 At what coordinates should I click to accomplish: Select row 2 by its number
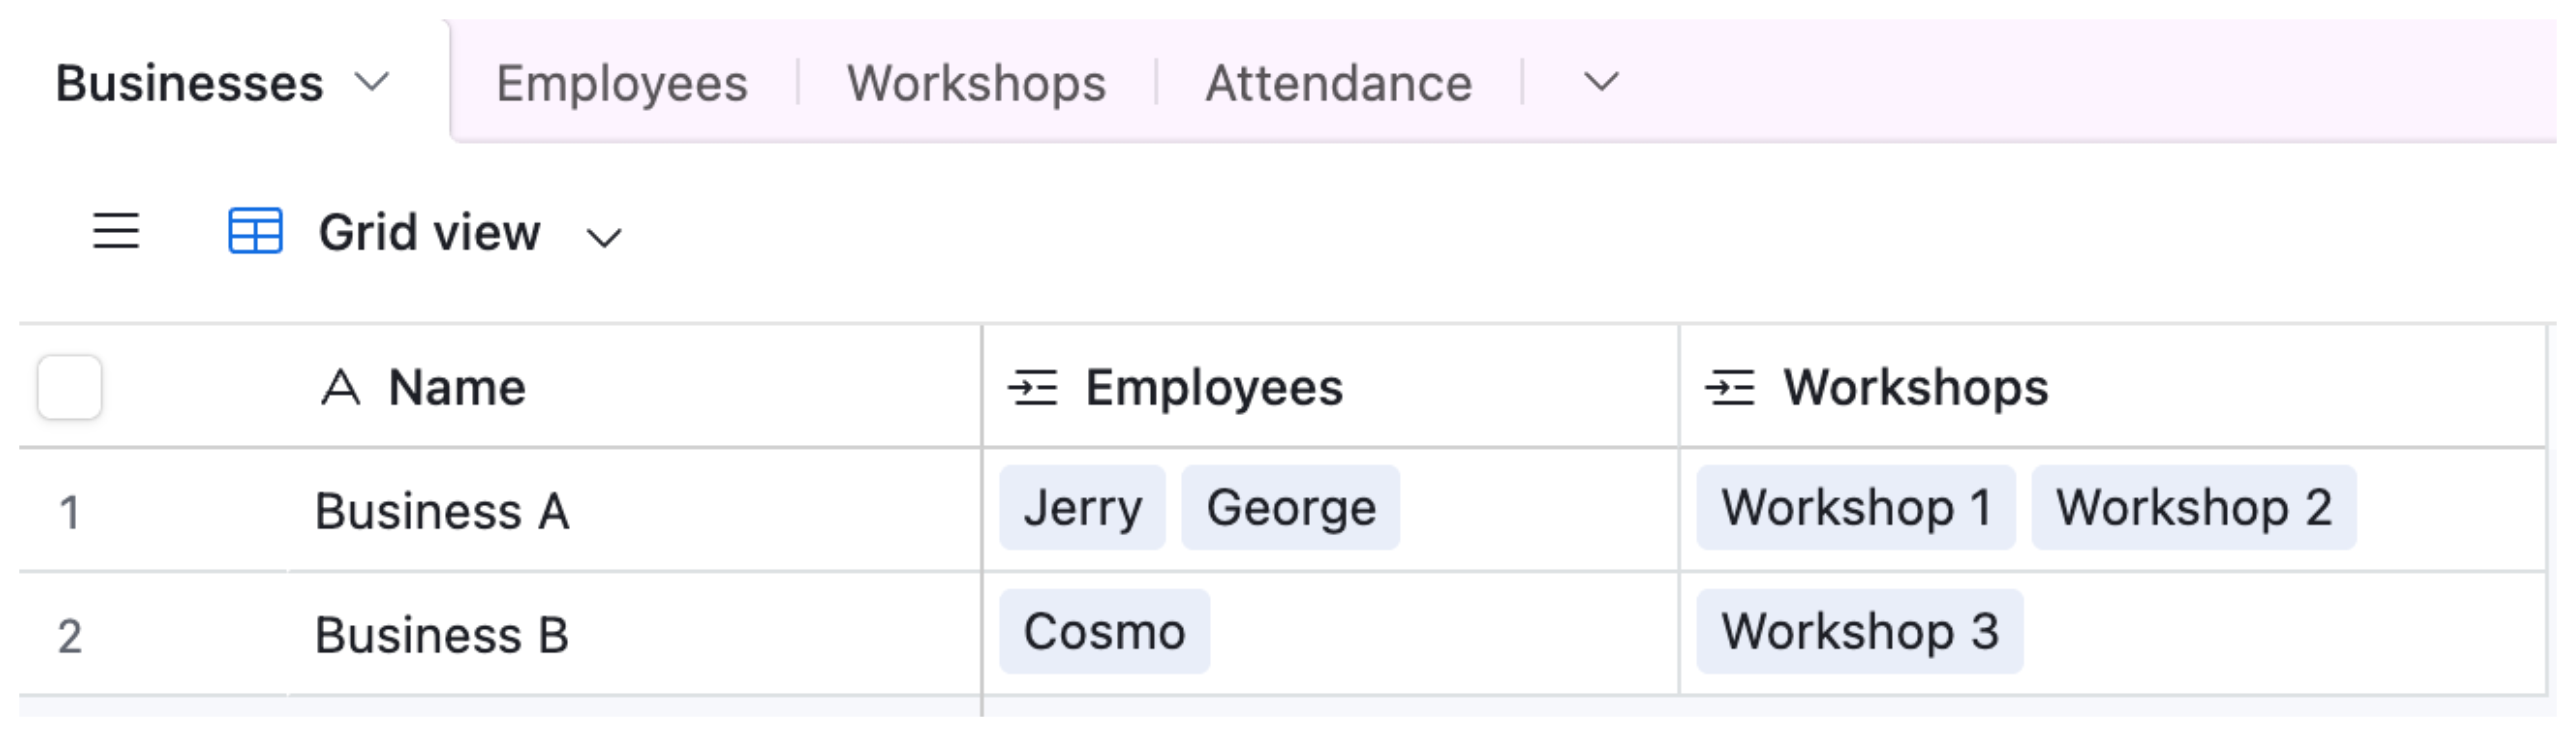(x=69, y=636)
